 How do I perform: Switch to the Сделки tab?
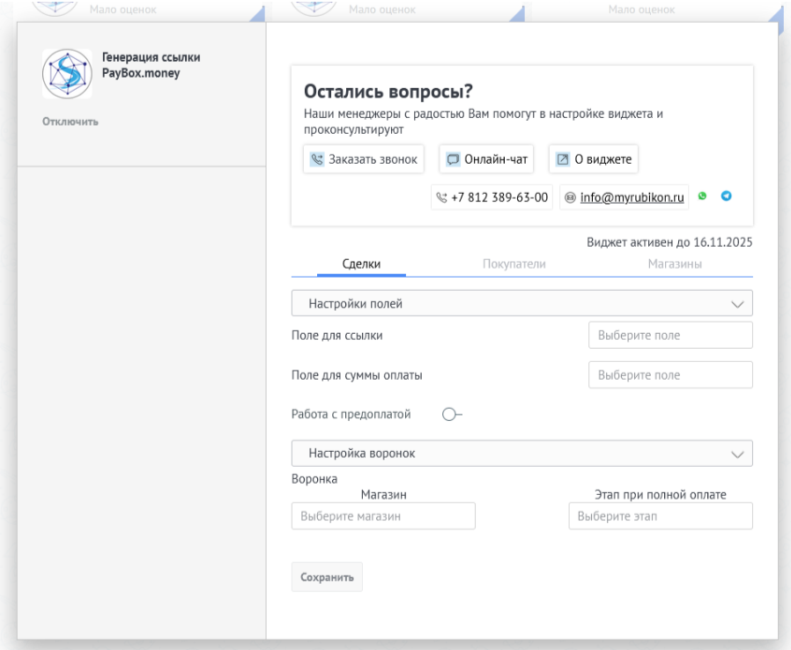(361, 263)
